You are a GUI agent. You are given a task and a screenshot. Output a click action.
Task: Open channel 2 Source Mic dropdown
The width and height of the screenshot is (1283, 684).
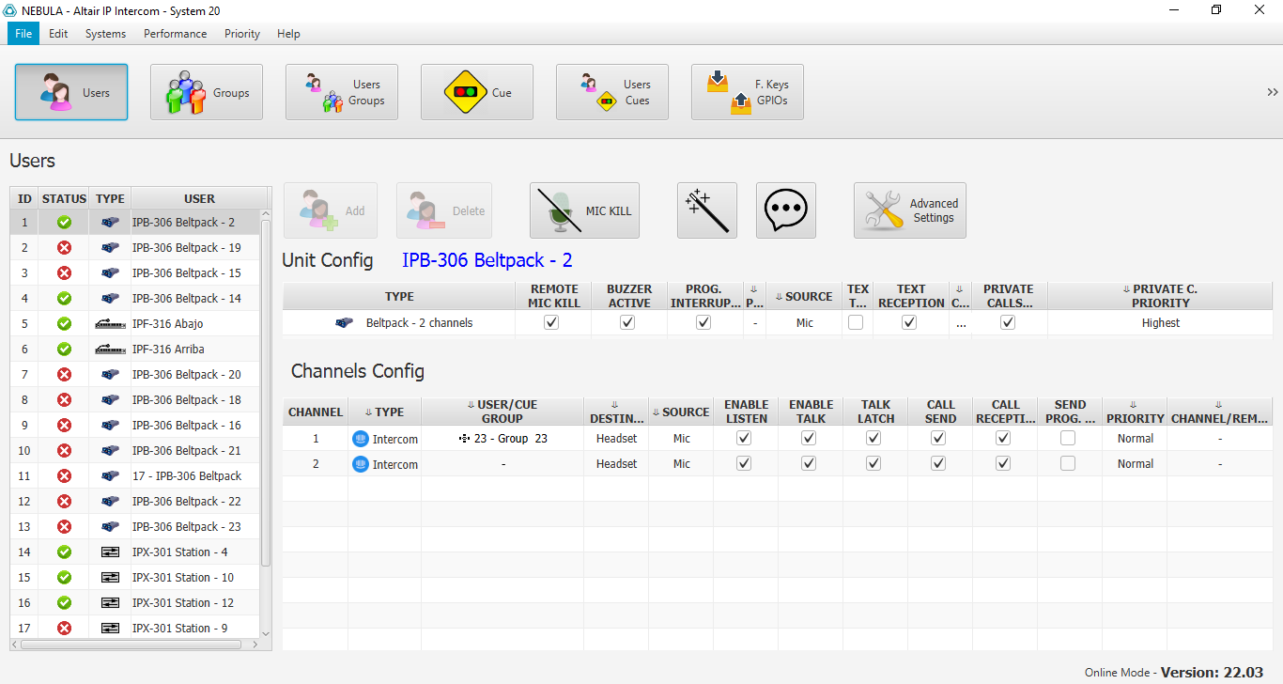pos(682,464)
